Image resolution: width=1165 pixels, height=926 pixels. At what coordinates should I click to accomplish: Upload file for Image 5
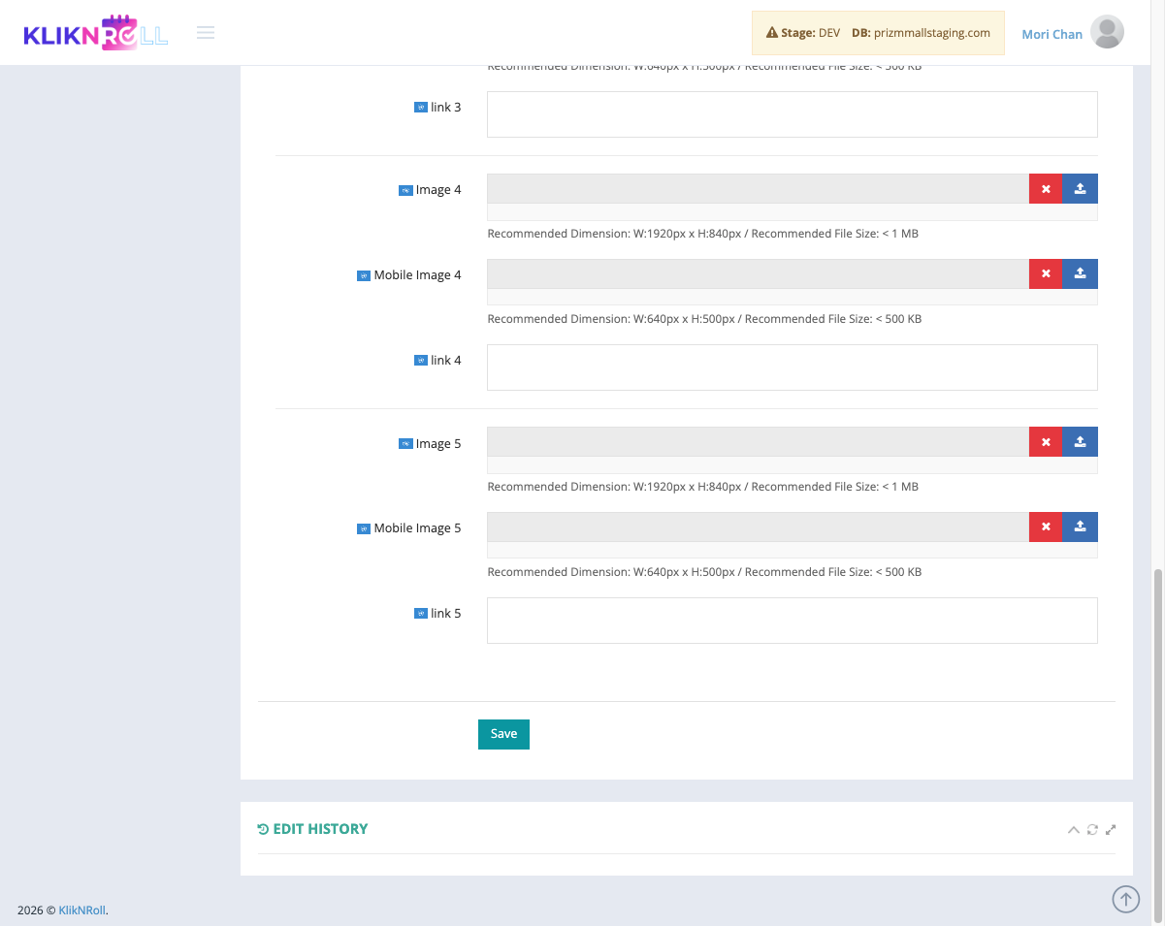1081,442
